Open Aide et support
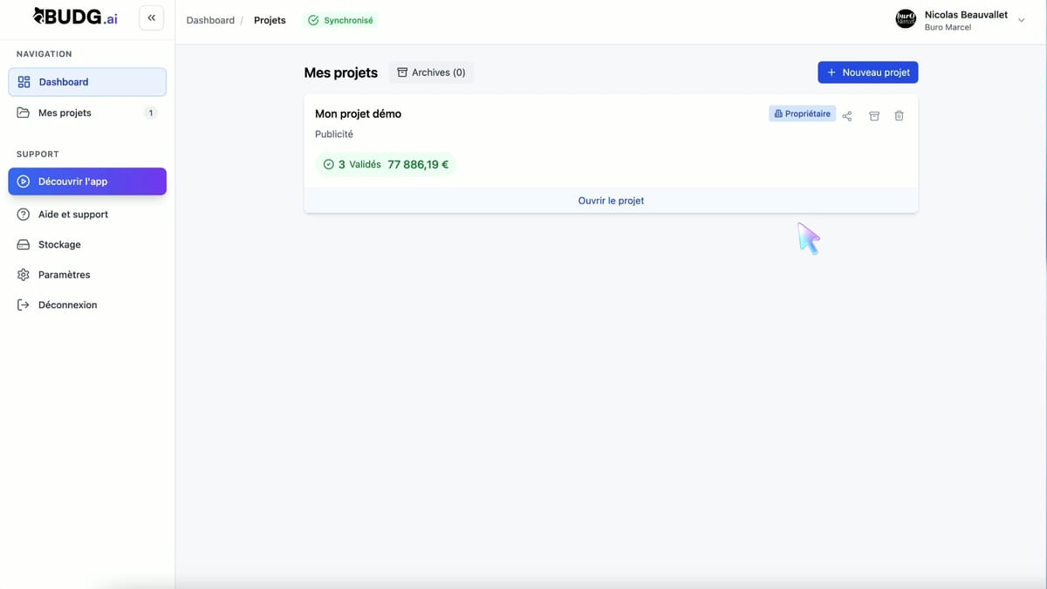 [x=73, y=215]
